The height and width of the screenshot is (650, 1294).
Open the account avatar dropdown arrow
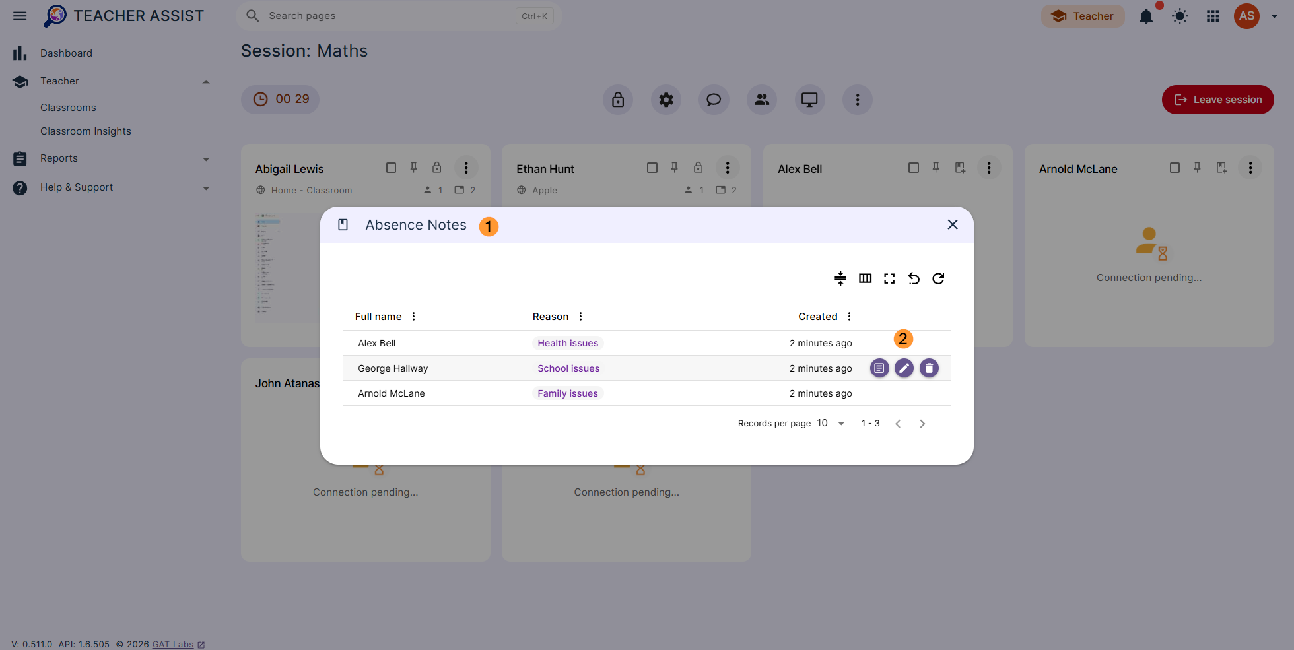(1274, 16)
